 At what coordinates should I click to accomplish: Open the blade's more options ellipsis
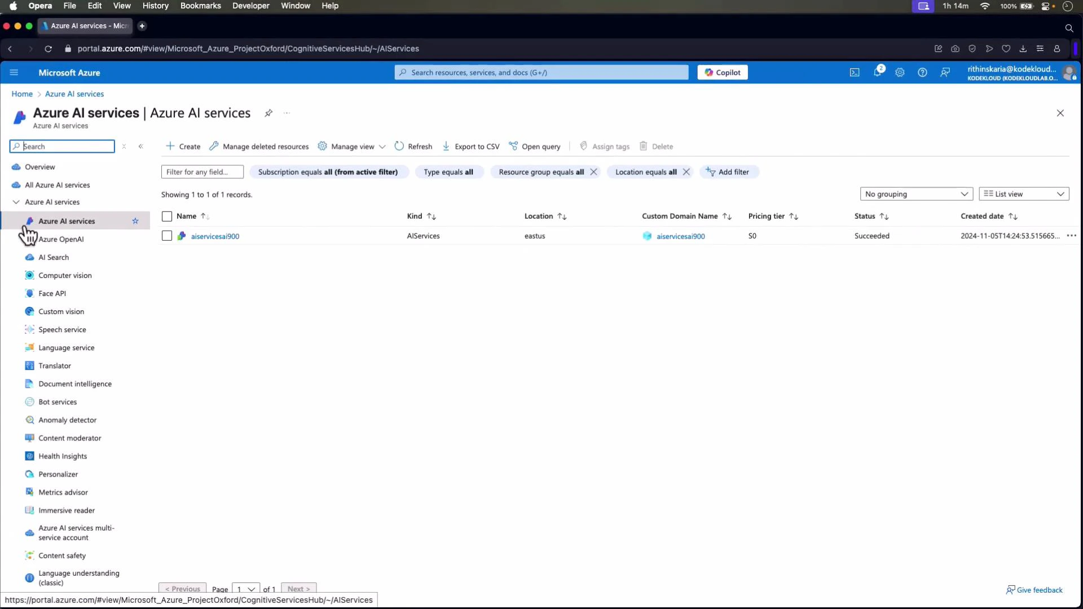click(287, 113)
